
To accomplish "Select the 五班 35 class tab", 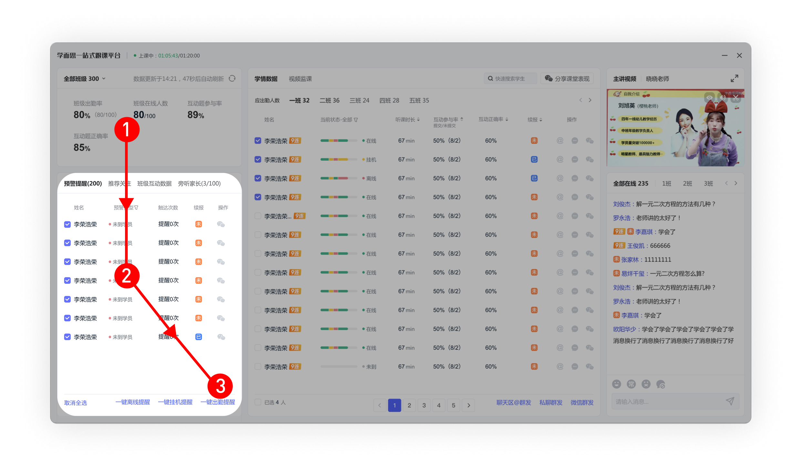I will (x=419, y=100).
